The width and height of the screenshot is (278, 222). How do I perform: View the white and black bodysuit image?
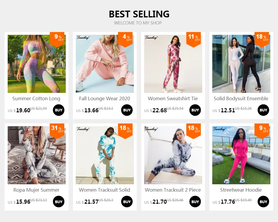click(241, 64)
